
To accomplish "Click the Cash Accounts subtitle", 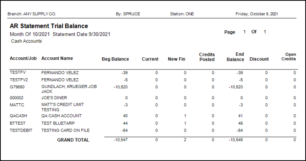I will coord(26,41).
